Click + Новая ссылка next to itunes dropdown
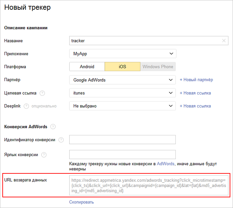The image size is (233, 208). pyautogui.click(x=195, y=93)
